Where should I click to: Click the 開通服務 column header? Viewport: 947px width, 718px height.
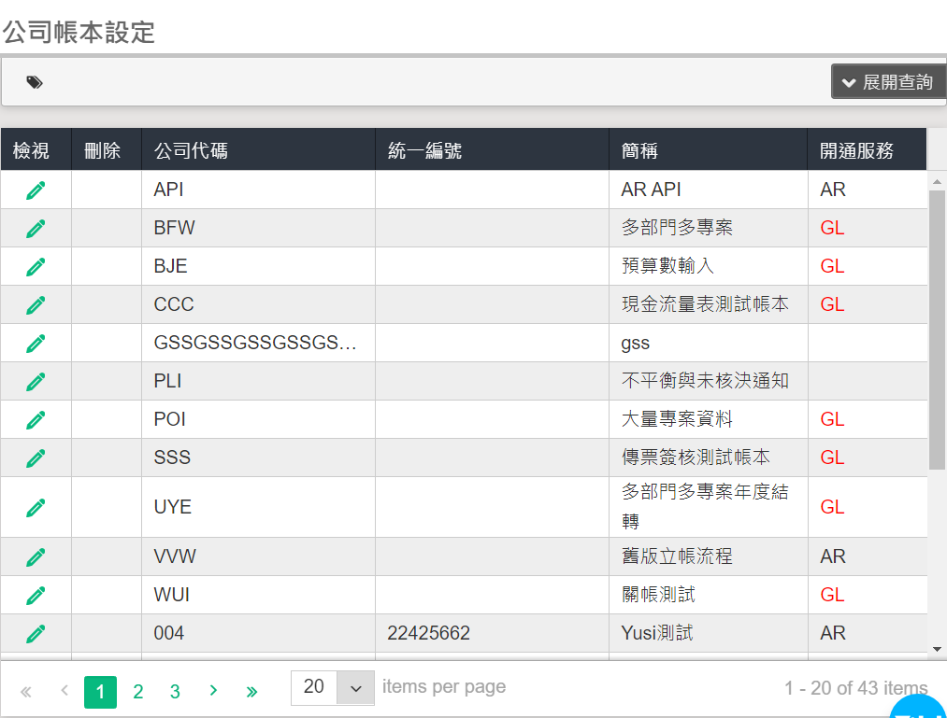pos(856,150)
